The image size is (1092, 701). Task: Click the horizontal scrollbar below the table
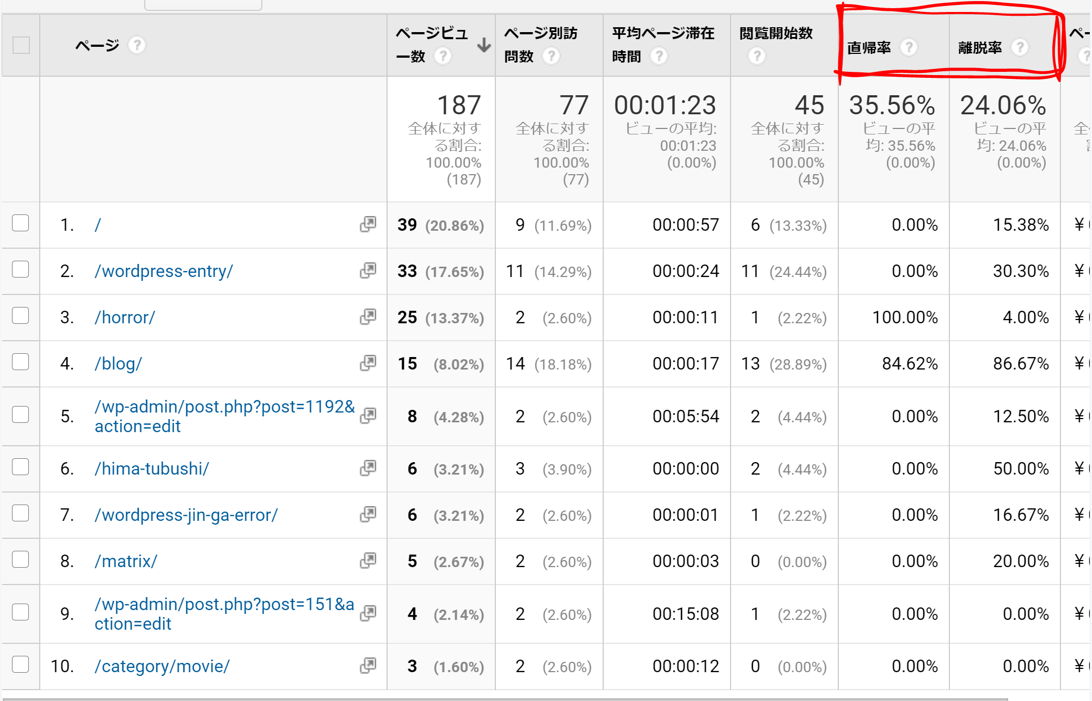click(x=505, y=698)
